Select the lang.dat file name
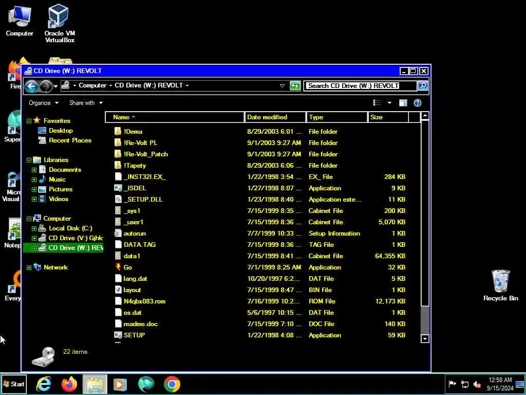The height and width of the screenshot is (395, 526). click(135, 279)
